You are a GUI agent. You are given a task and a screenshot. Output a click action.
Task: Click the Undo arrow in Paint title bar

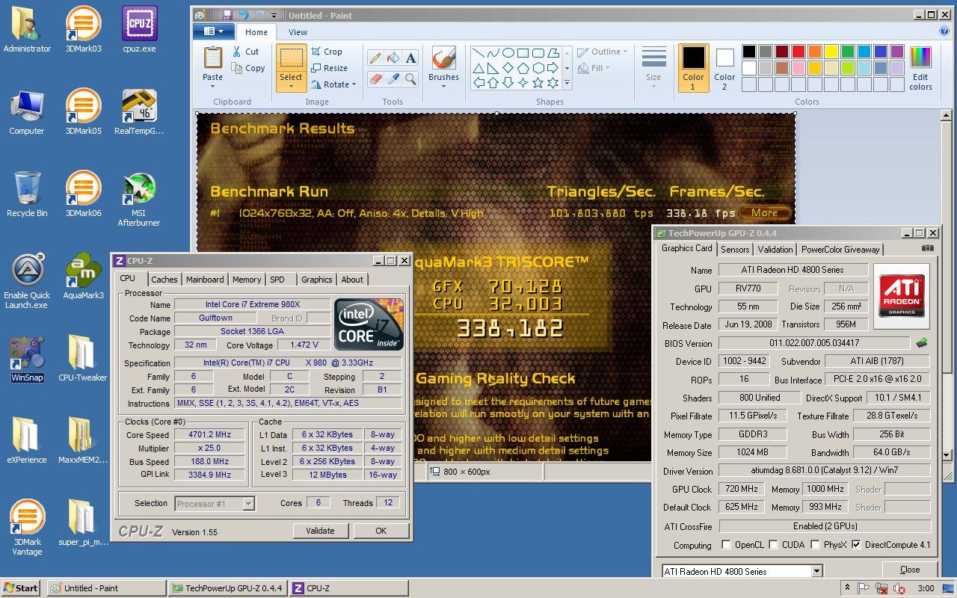[244, 15]
